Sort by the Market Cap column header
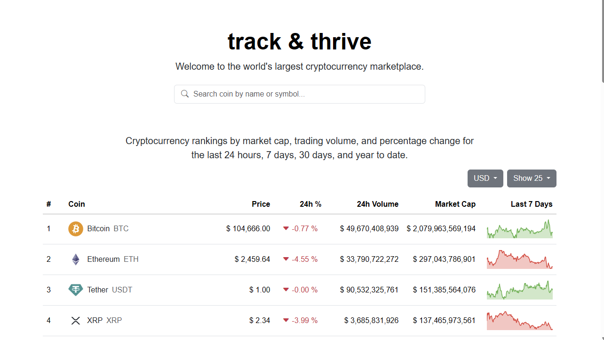This screenshot has width=604, height=340. point(455,204)
